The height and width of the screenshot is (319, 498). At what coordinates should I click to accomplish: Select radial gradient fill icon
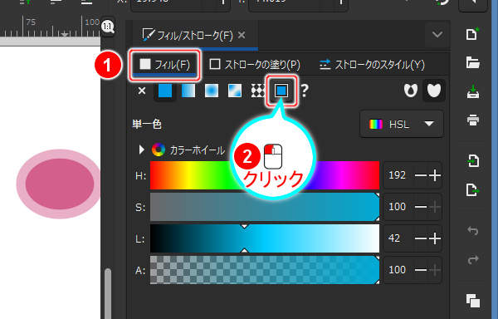click(212, 91)
